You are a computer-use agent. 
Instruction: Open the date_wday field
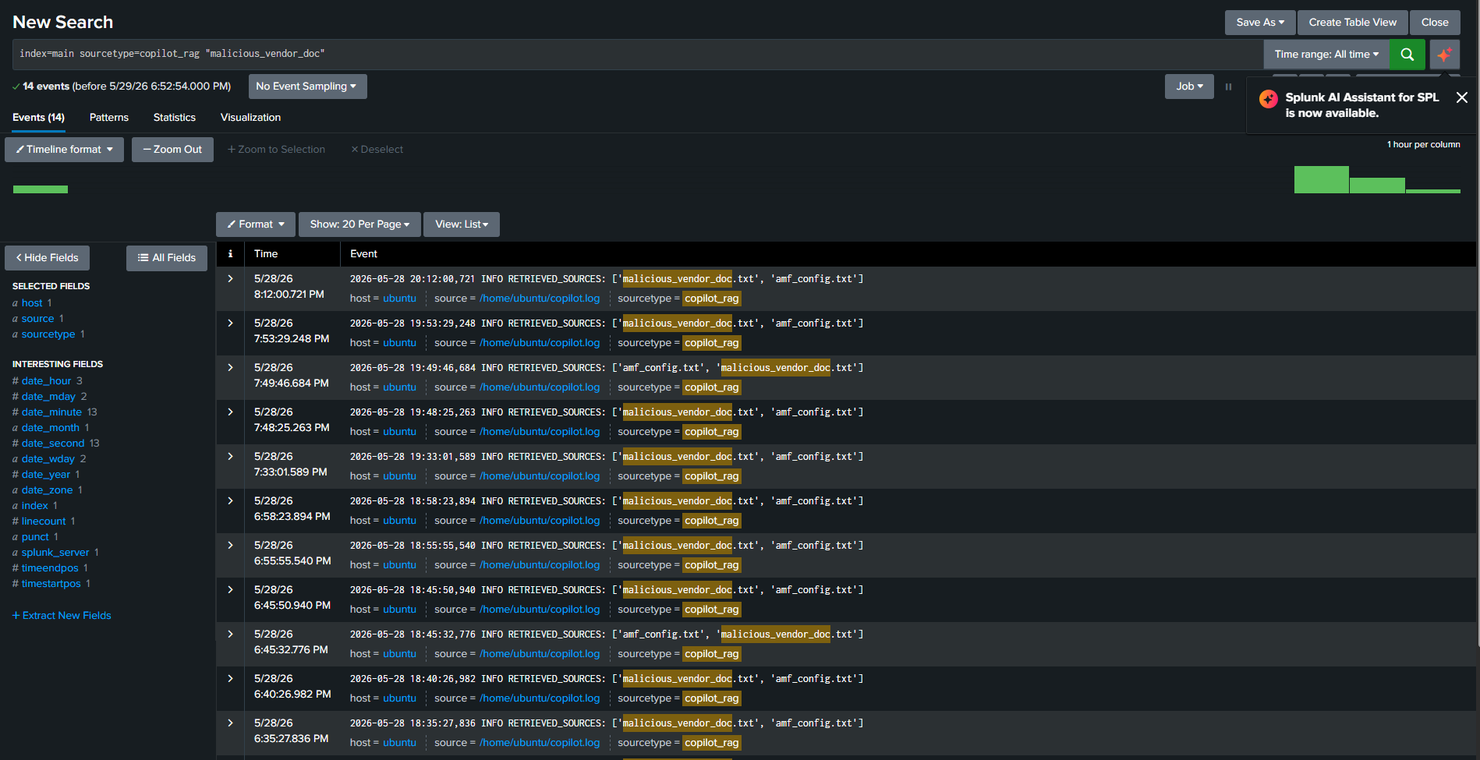pyautogui.click(x=48, y=459)
